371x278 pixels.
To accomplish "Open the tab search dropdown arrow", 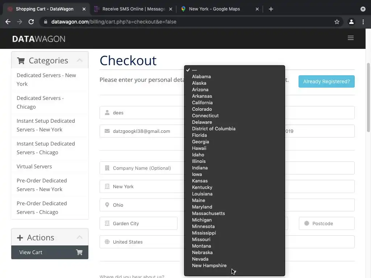I will point(363,9).
